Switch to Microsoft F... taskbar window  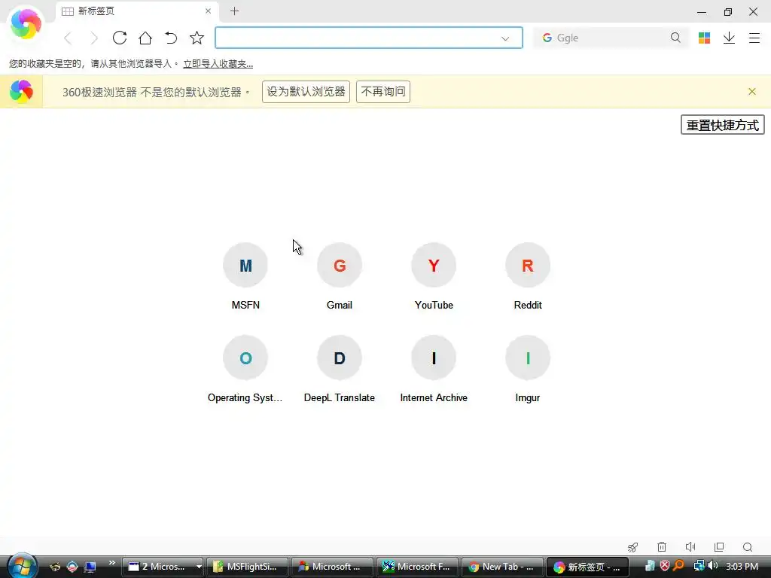[417, 567]
